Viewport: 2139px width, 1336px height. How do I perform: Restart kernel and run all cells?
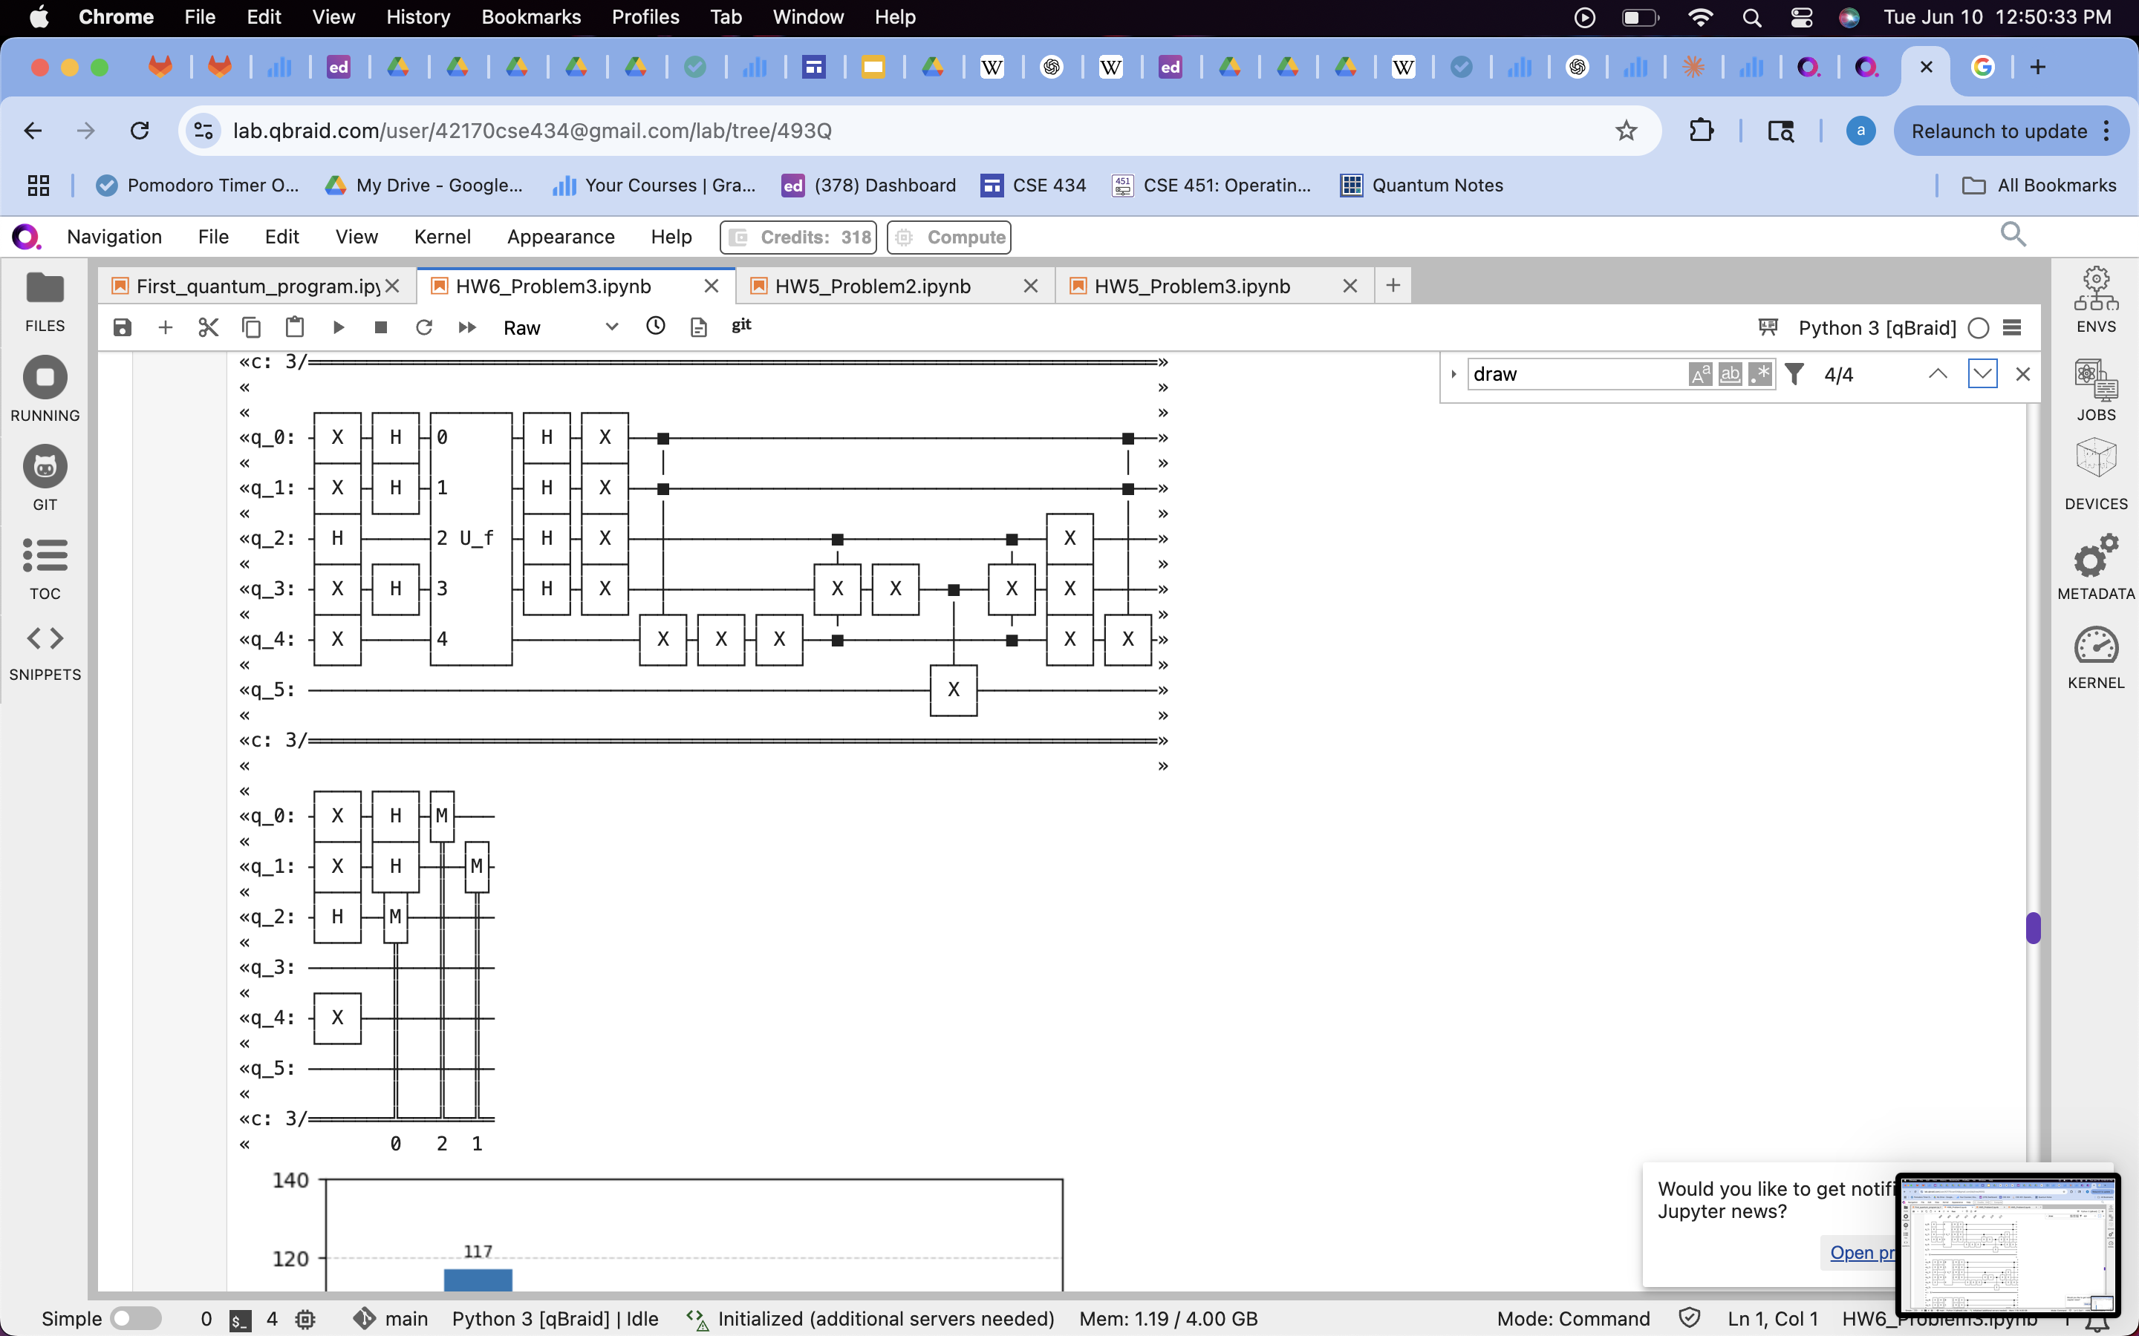coord(468,328)
